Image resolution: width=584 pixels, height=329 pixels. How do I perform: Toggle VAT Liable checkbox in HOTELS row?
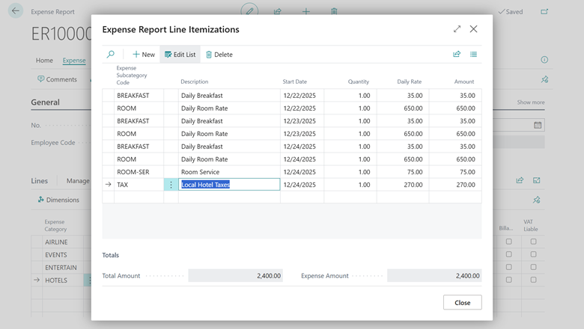coord(533,280)
